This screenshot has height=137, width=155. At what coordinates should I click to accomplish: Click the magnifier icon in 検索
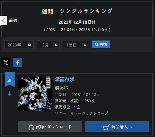pos(96,44)
